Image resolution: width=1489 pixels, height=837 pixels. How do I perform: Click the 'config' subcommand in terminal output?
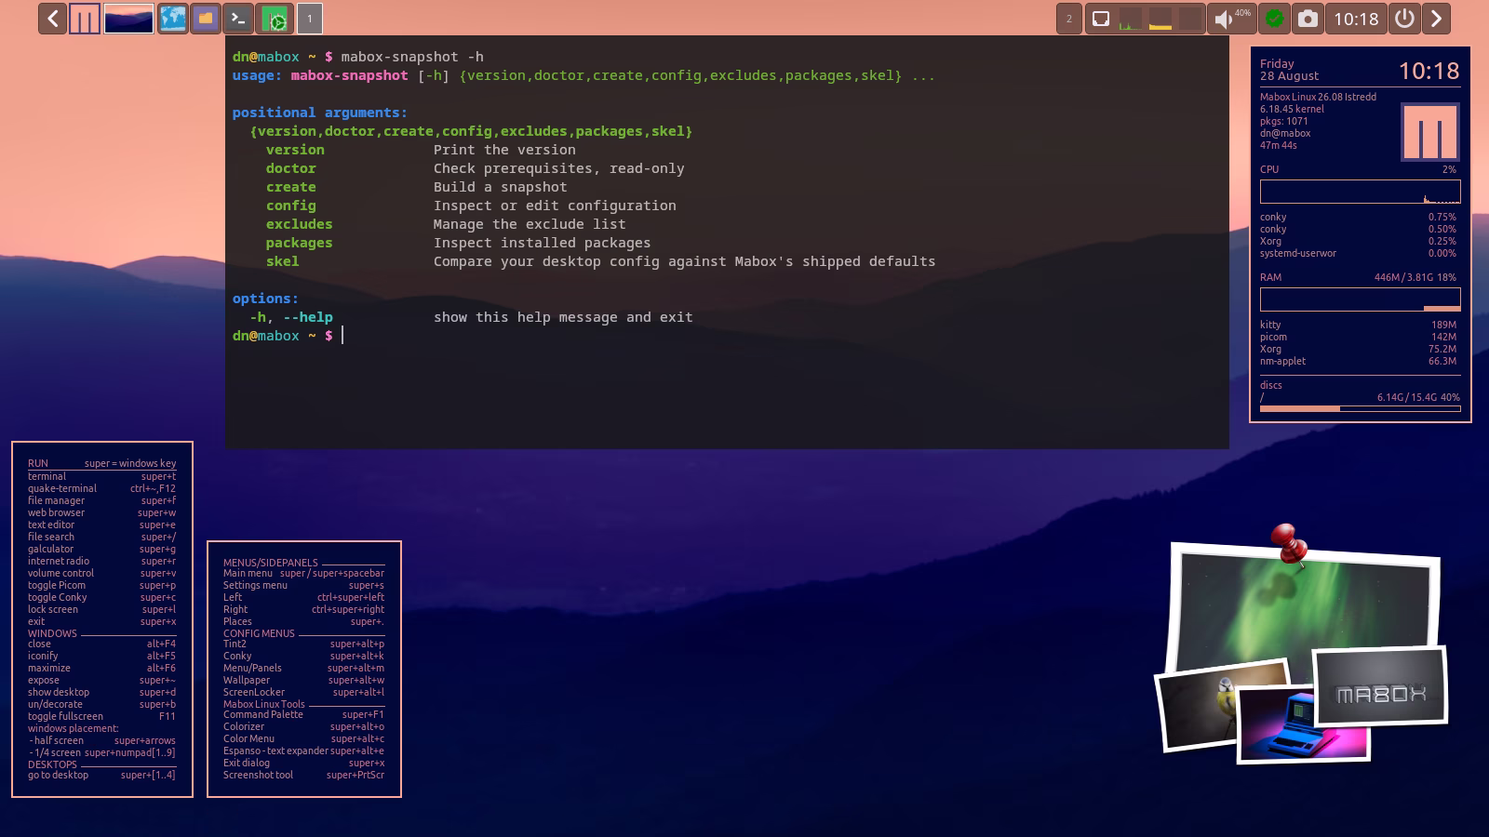tap(290, 206)
